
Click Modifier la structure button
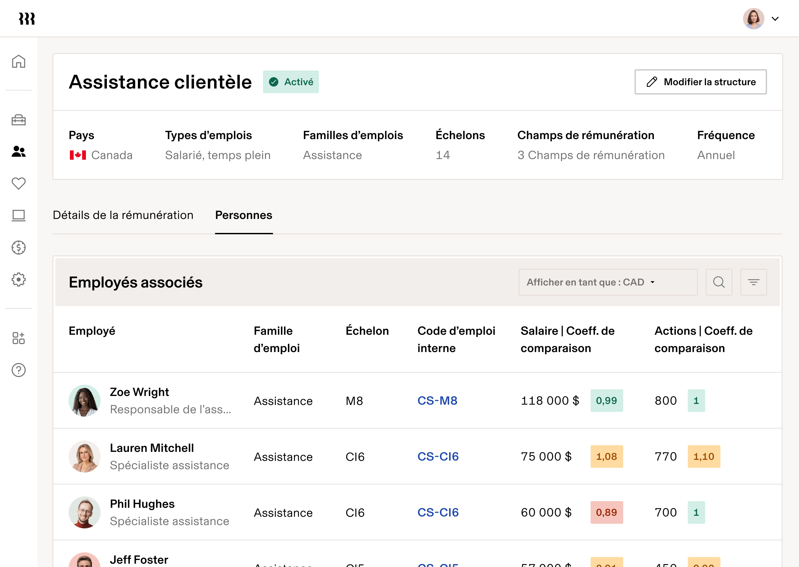[700, 82]
